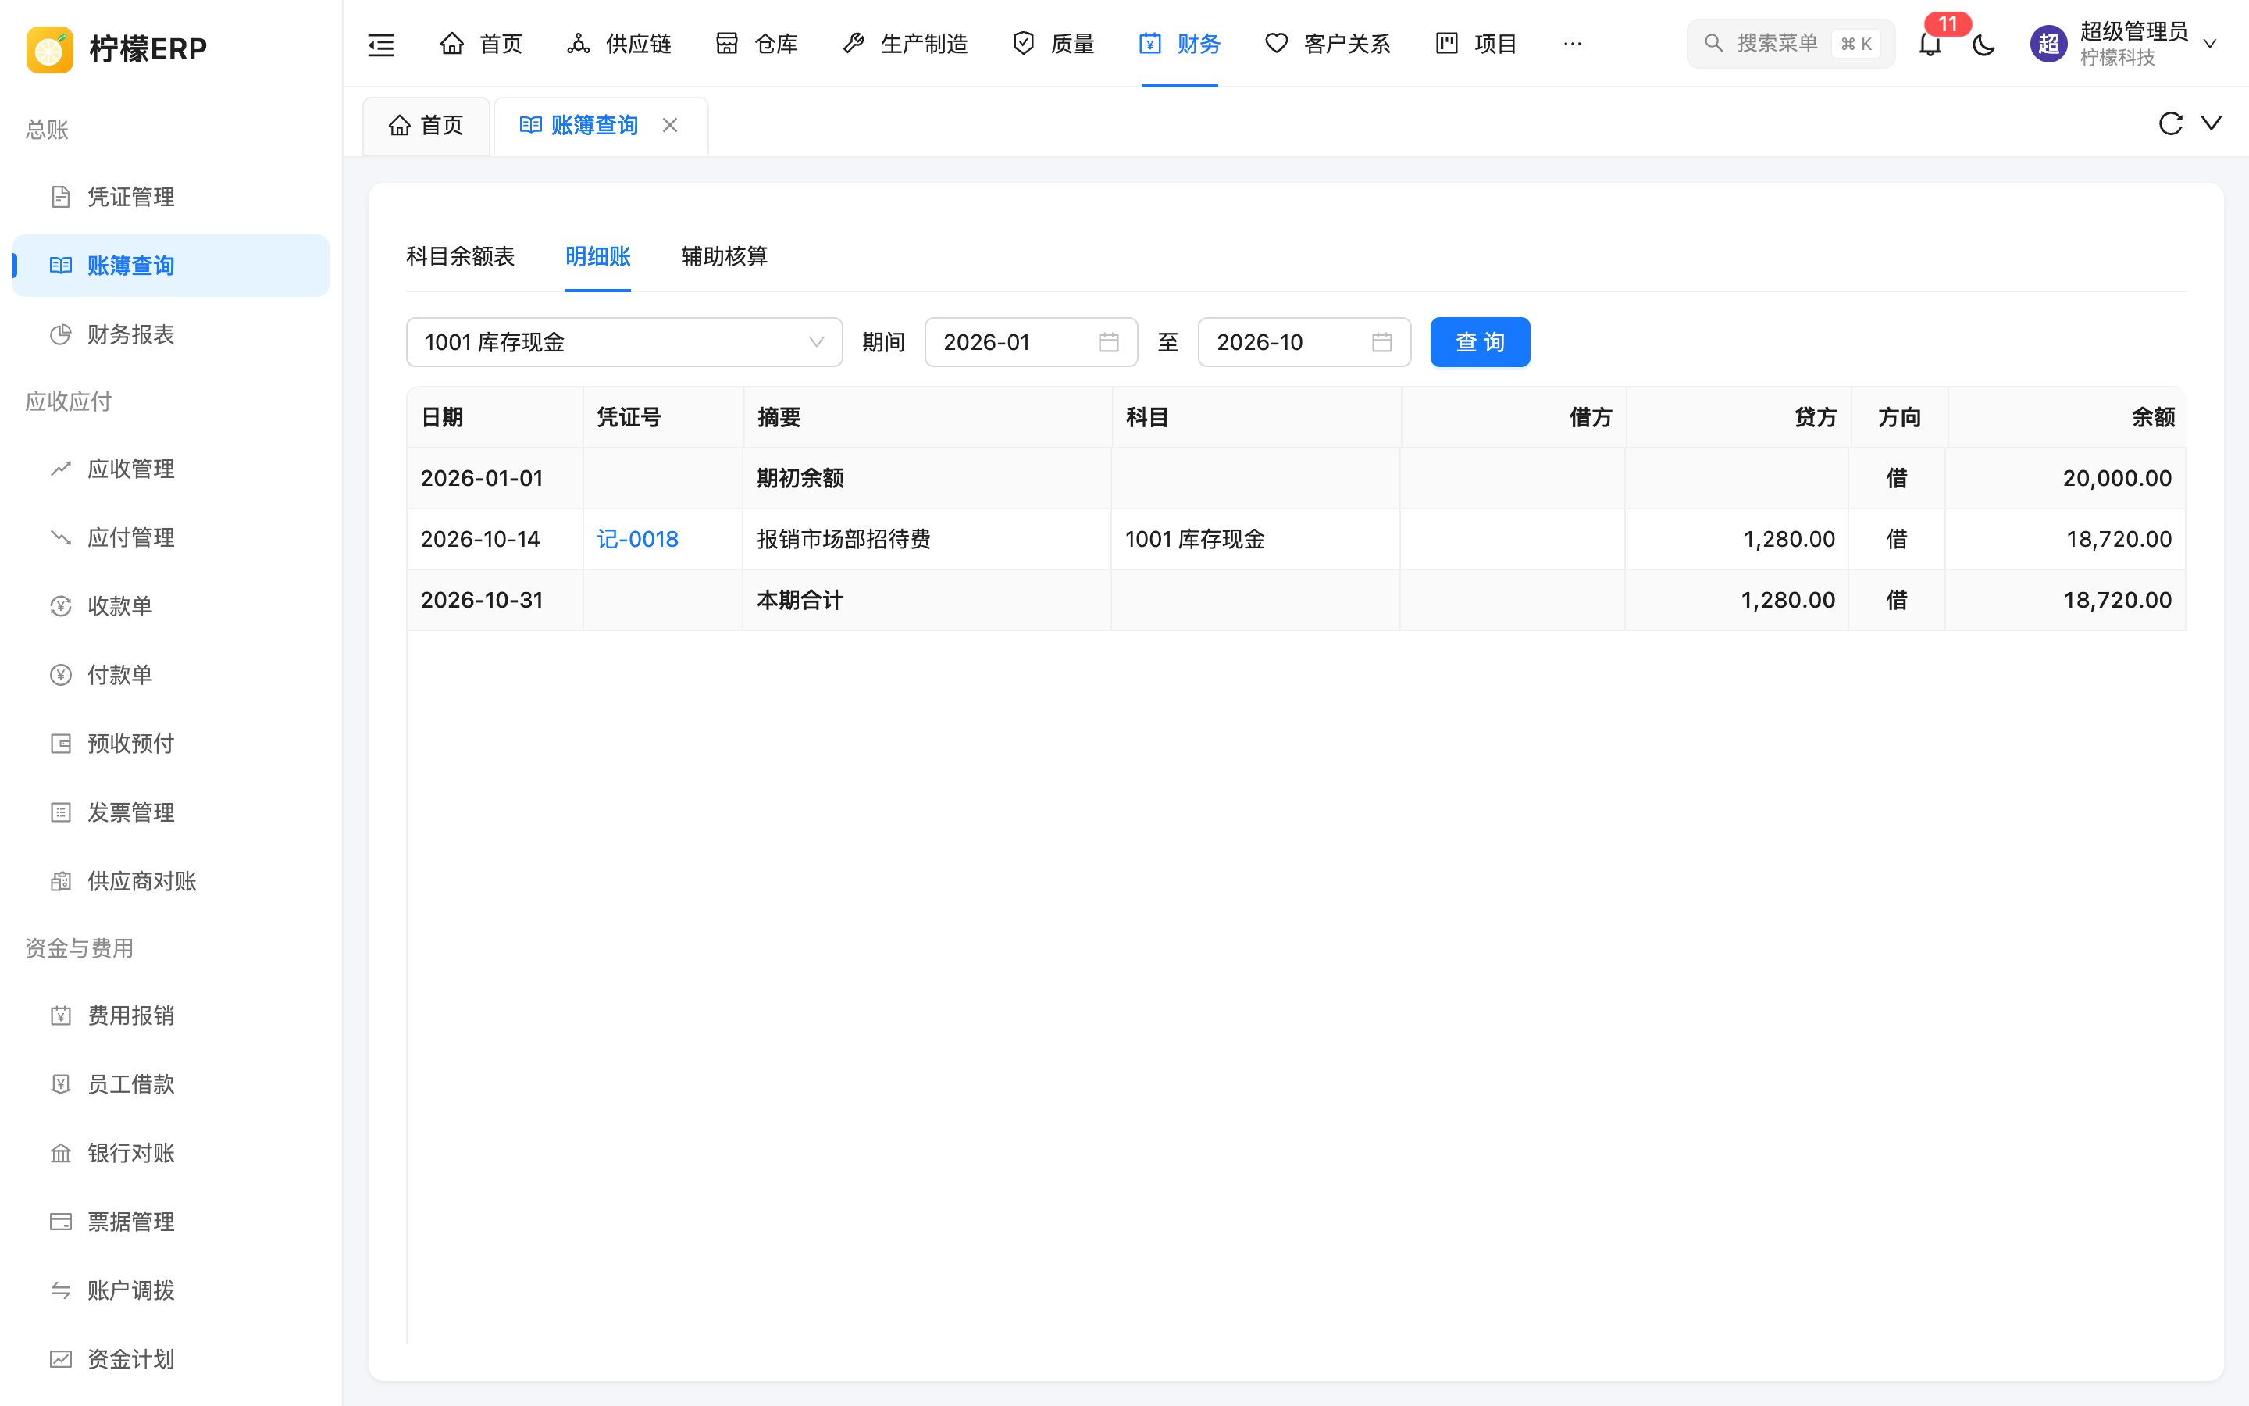Open 应付管理 in sidebar
The image size is (2249, 1406).
point(171,537)
